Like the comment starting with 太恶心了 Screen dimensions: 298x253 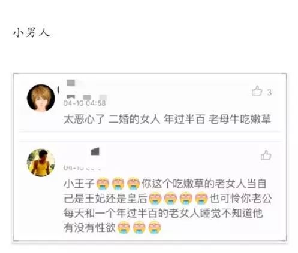(x=257, y=91)
